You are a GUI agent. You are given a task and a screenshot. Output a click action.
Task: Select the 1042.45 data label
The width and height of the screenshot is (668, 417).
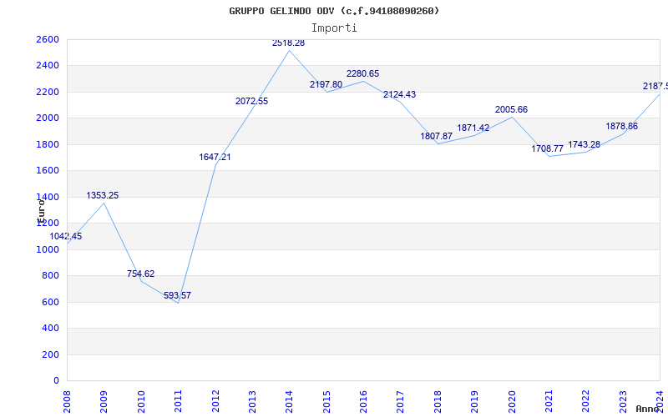click(66, 237)
